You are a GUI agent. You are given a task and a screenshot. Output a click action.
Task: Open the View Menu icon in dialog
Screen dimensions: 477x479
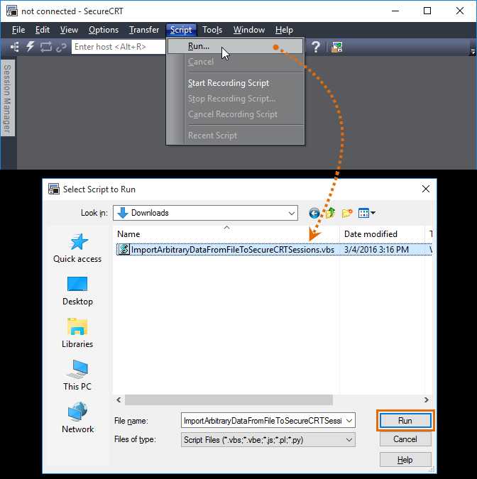(367, 213)
